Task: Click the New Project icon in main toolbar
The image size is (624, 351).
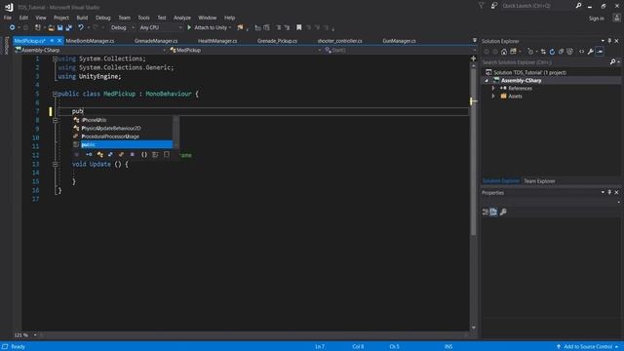Action: (x=38, y=28)
